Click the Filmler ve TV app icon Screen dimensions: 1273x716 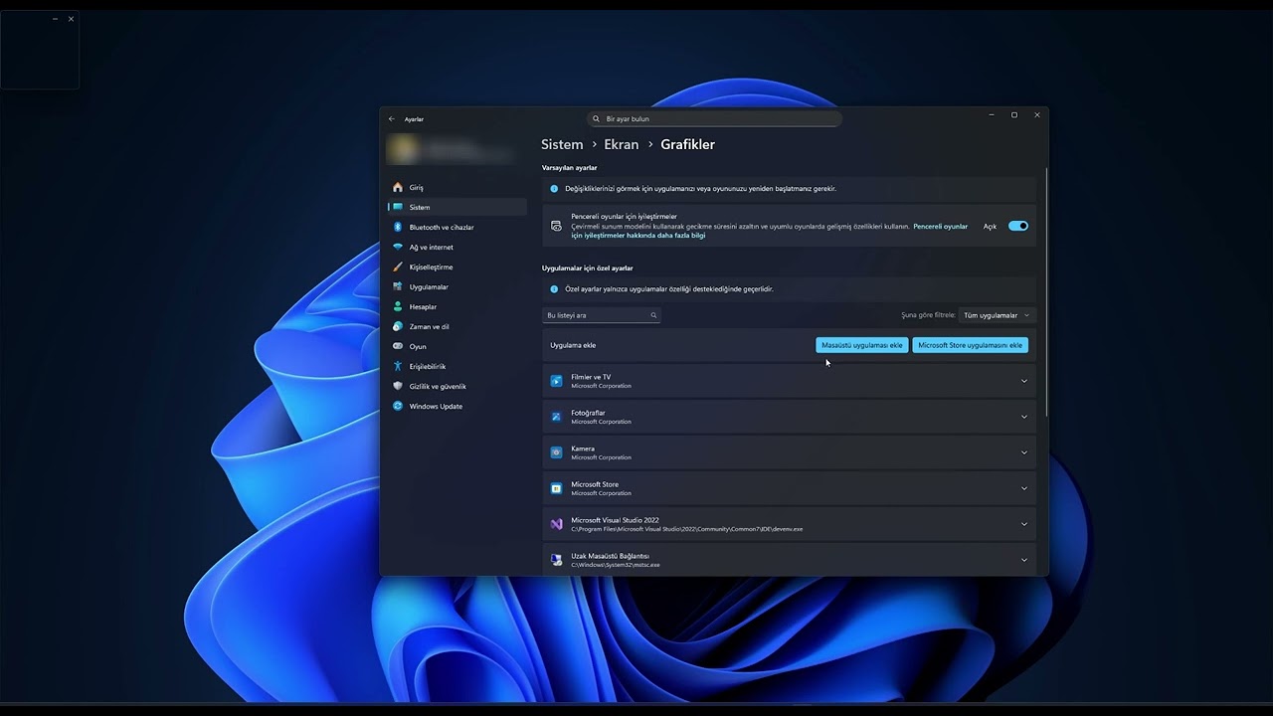(557, 381)
